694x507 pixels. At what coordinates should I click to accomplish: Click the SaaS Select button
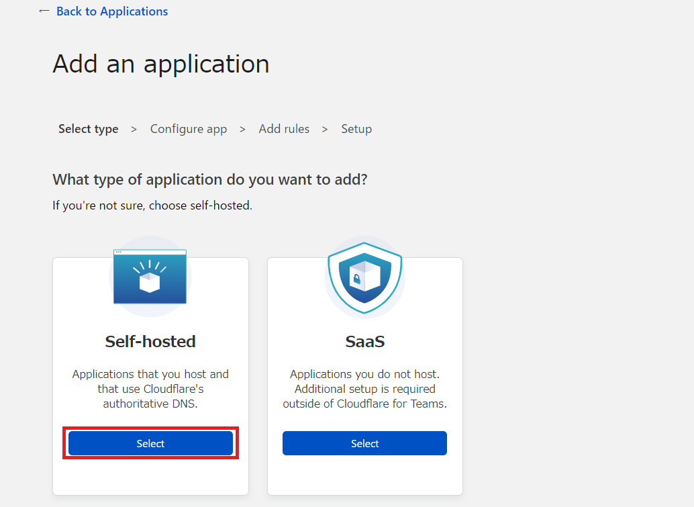[364, 443]
